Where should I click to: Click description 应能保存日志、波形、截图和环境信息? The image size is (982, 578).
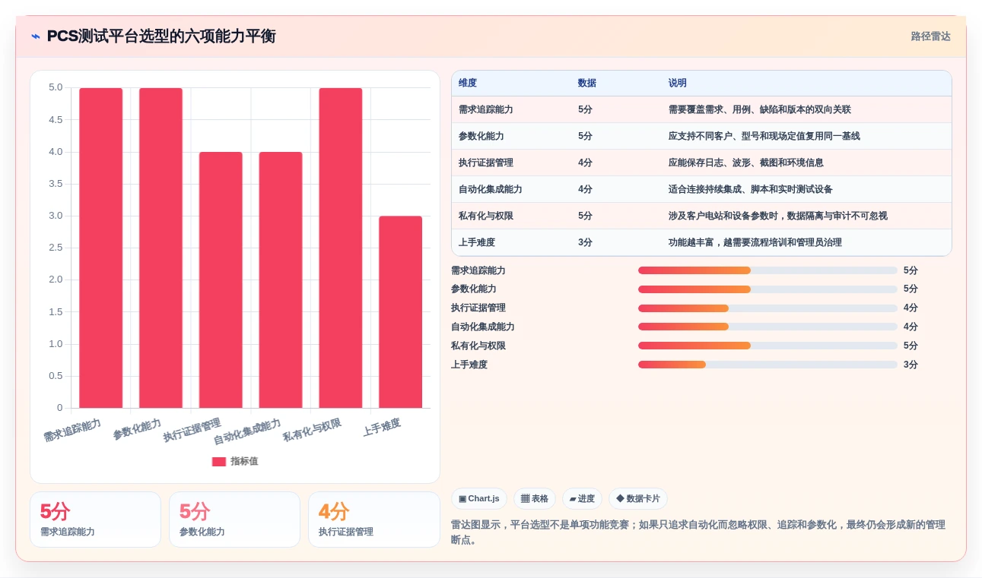click(746, 163)
